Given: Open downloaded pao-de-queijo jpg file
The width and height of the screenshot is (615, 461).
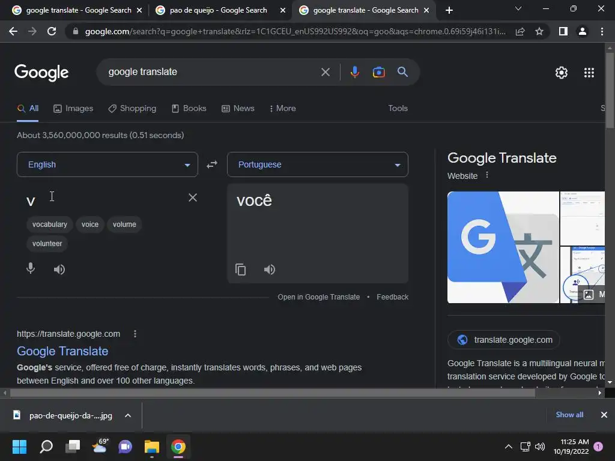Looking at the screenshot, I should pyautogui.click(x=62, y=415).
